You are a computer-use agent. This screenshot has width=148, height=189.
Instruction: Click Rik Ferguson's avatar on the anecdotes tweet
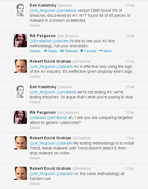(20, 41)
